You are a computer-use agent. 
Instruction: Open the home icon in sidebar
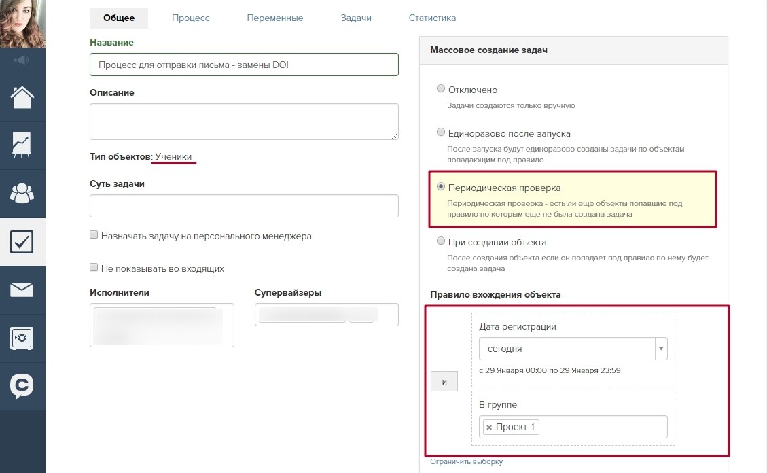[x=22, y=97]
